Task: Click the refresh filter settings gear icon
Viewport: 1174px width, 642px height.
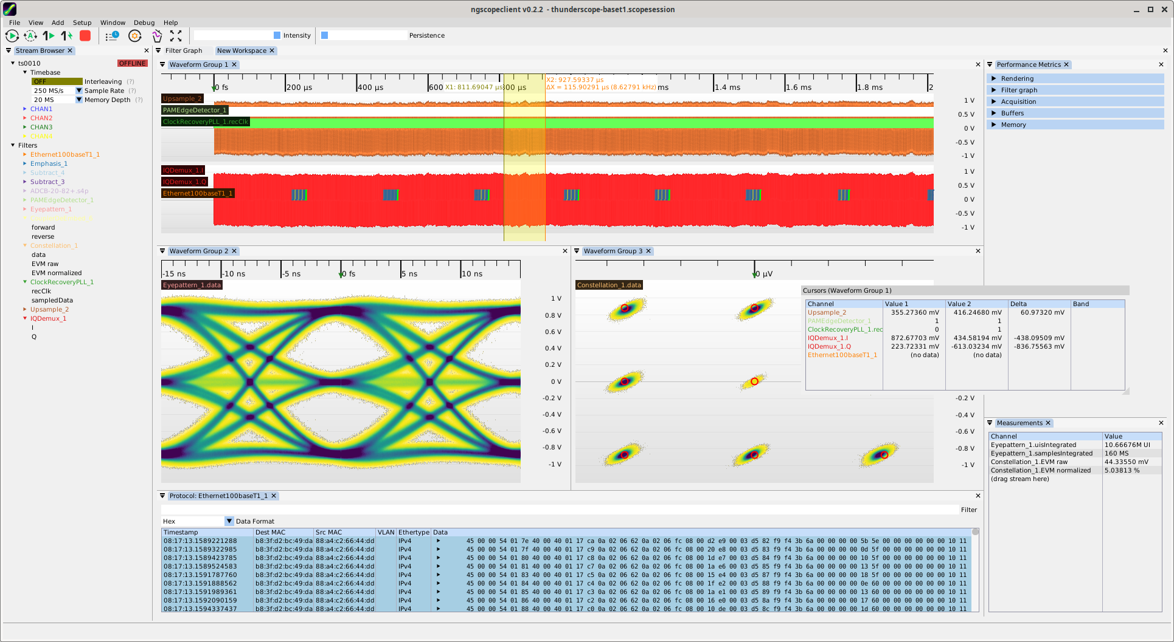Action: point(135,36)
